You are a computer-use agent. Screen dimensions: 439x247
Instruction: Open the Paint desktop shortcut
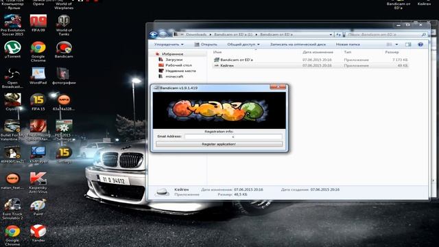[x=38, y=207]
